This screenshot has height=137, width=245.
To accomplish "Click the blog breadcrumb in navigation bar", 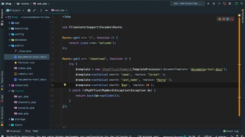I will (x=7, y=3).
